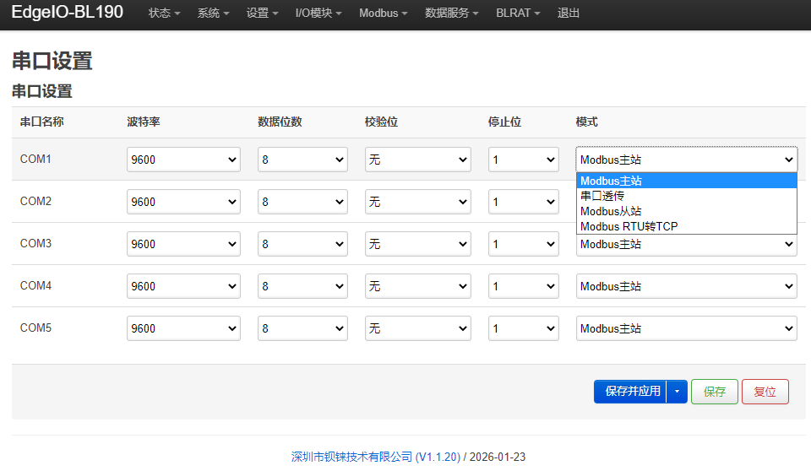Click the COM3 row label
The width and height of the screenshot is (811, 471).
35,243
